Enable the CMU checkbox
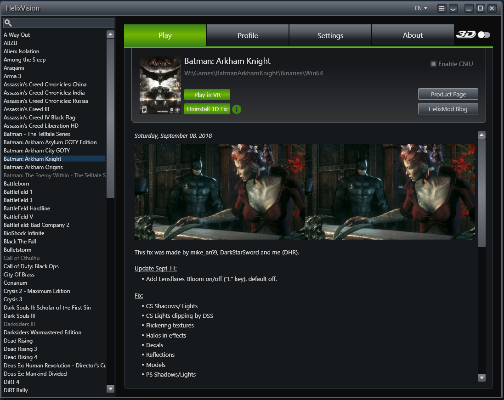This screenshot has width=504, height=400. [x=433, y=64]
